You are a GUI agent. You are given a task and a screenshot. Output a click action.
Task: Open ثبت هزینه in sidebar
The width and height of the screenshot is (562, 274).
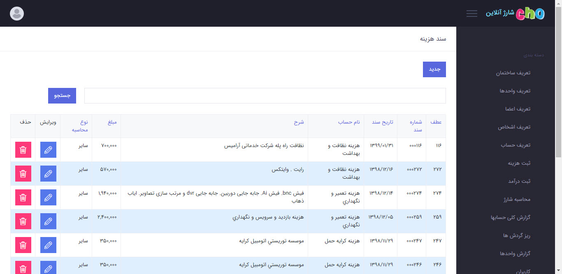click(x=519, y=163)
